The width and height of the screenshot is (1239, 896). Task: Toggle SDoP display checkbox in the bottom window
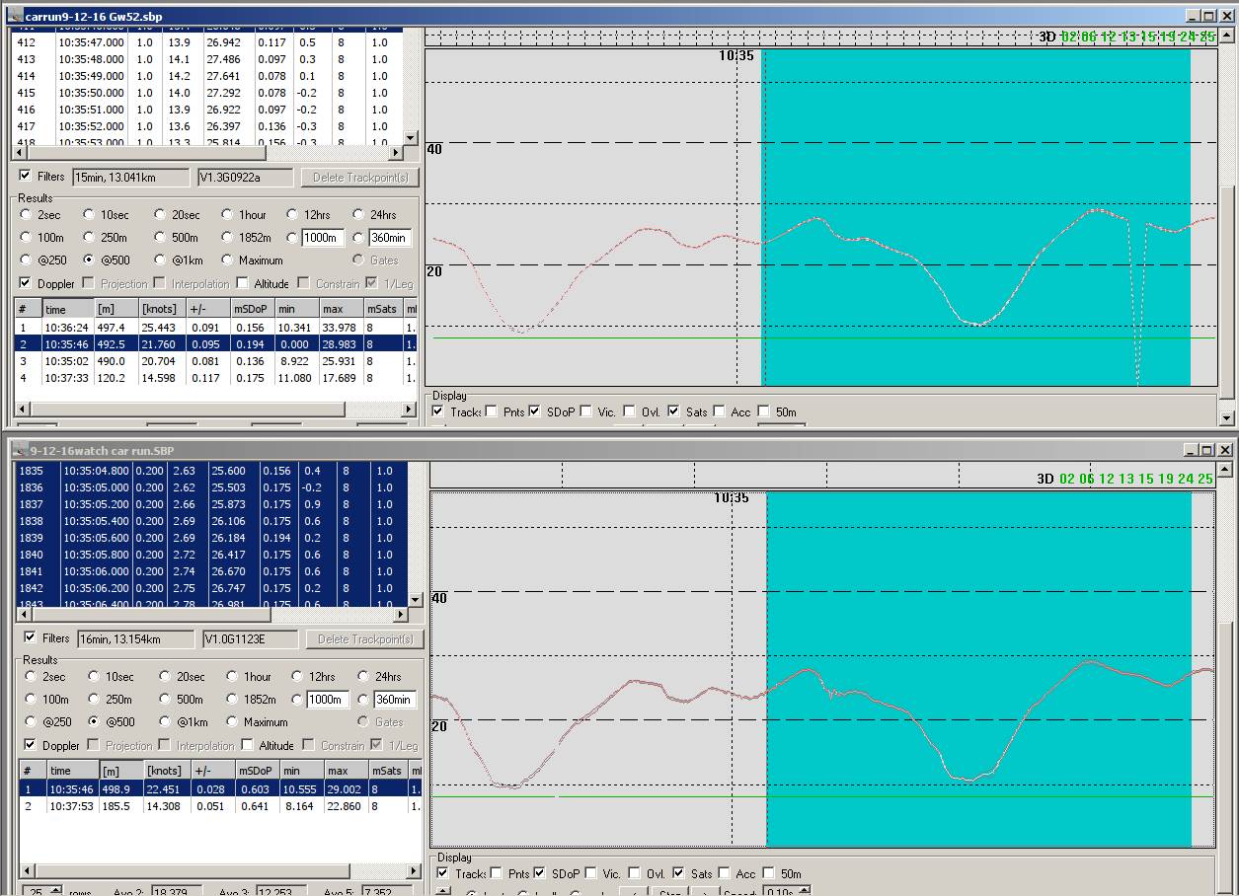pyautogui.click(x=540, y=873)
